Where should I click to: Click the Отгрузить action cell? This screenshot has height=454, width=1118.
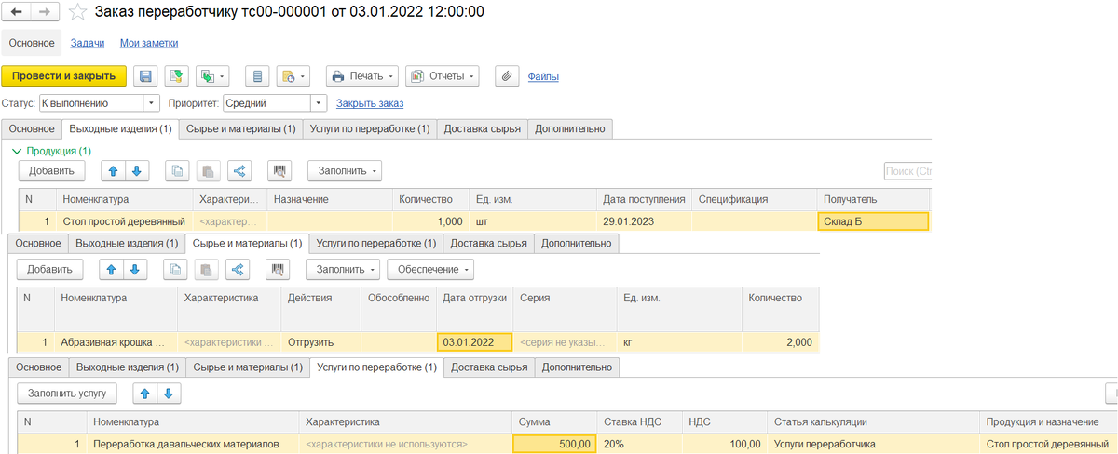321,342
